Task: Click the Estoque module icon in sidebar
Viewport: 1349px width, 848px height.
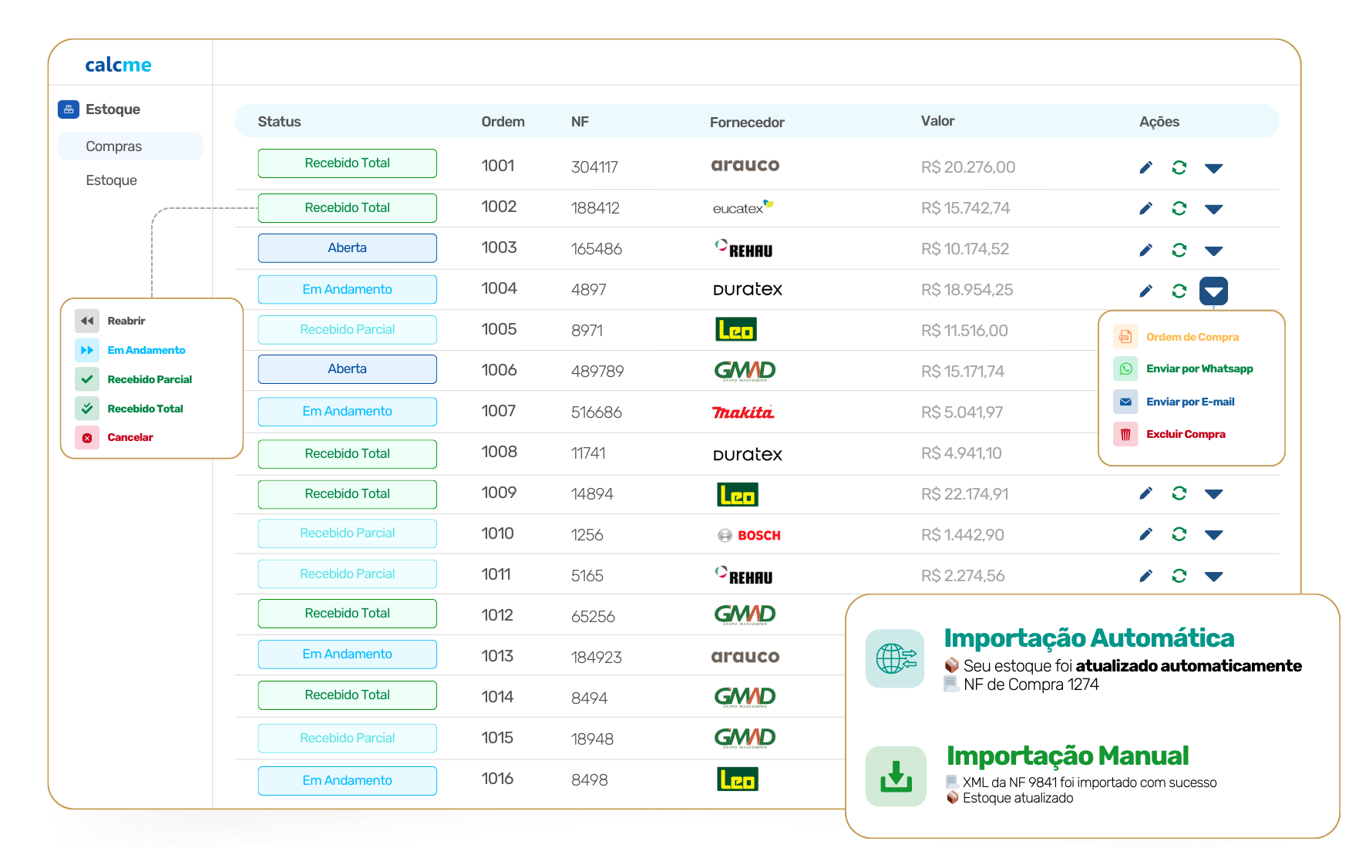Action: (69, 109)
